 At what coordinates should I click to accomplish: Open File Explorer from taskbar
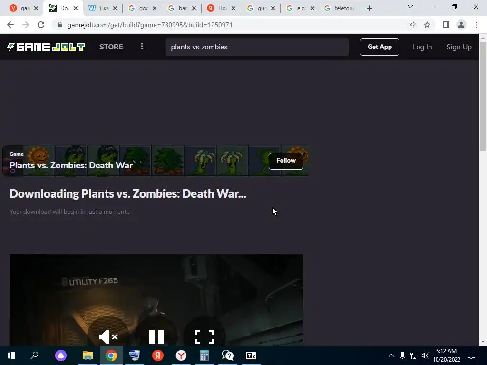pyautogui.click(x=88, y=355)
